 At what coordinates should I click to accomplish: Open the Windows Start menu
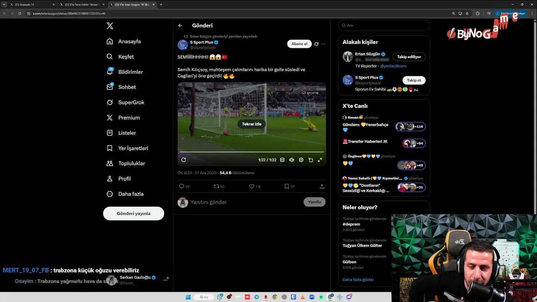tap(188, 297)
